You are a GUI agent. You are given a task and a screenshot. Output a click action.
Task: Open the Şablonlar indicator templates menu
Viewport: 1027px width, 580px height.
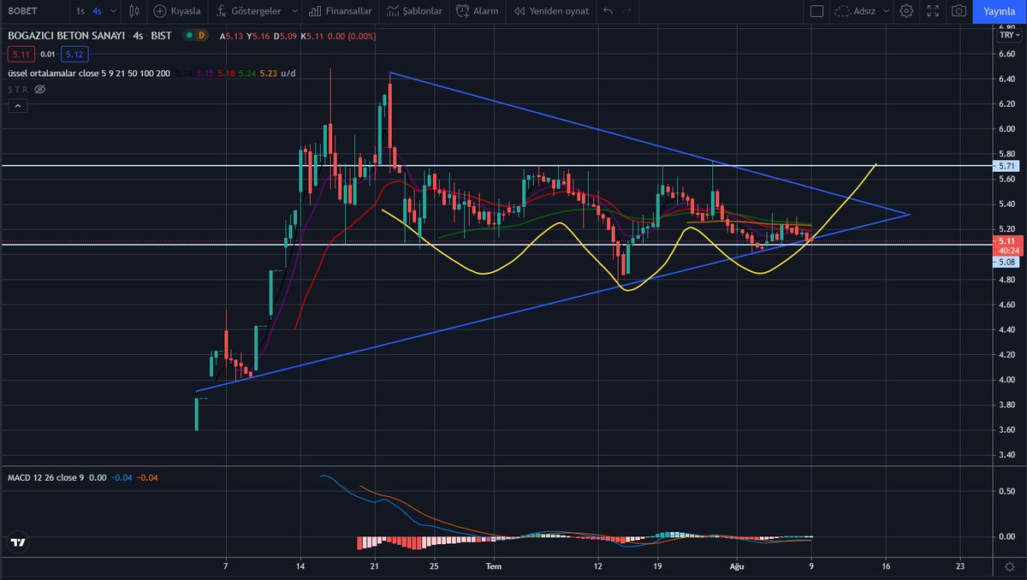pos(414,11)
